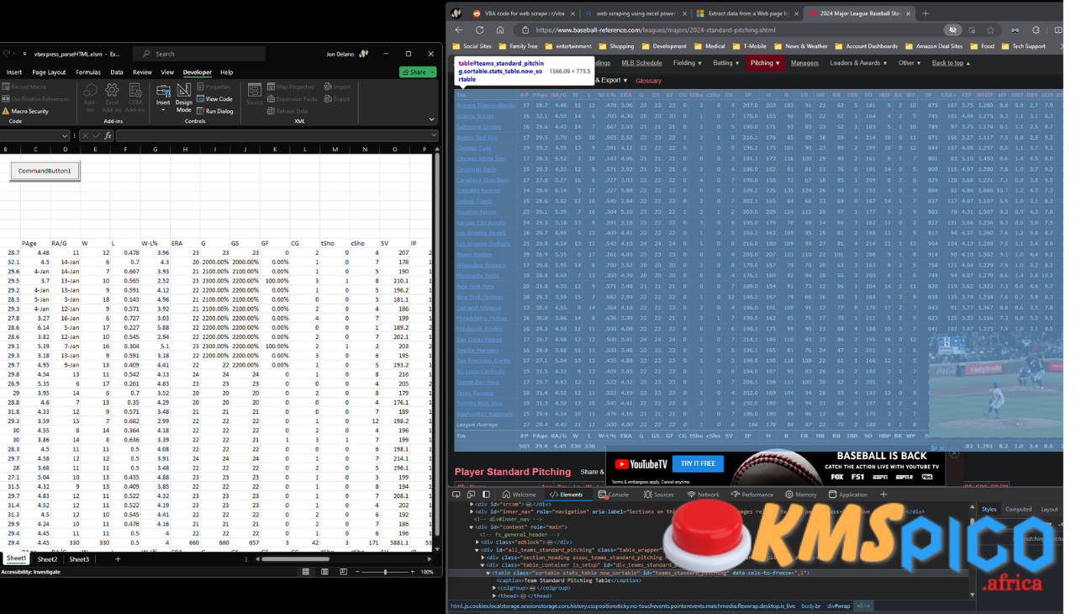The height and width of the screenshot is (614, 1076).
Task: Switch to Sheet3 worksheet tab
Action: pyautogui.click(x=79, y=559)
